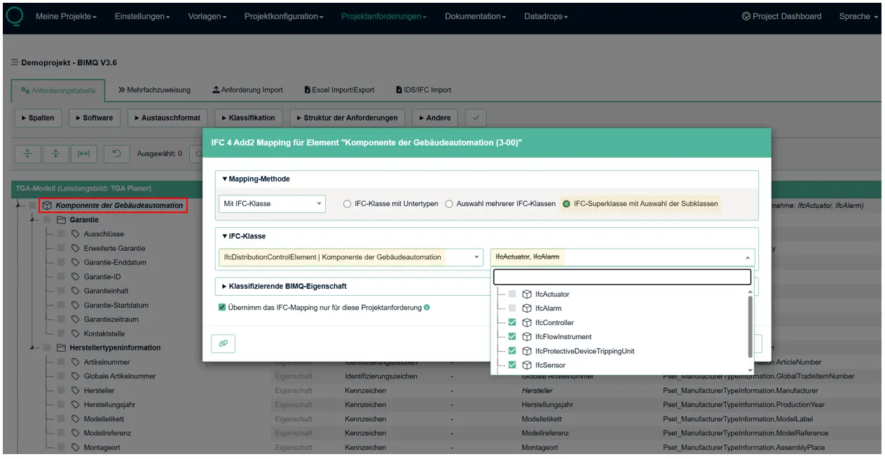Click the BIMQ logo in top-left corner
Screen dimensions: 885x459
click(14, 16)
